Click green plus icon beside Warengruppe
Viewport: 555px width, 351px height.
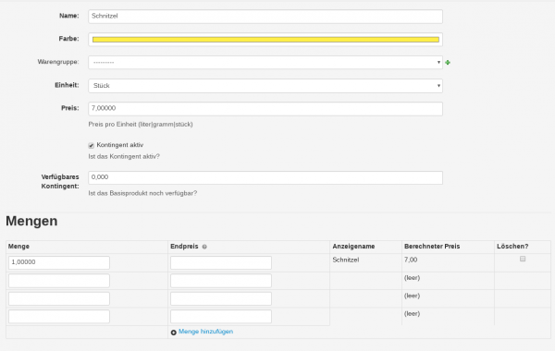point(448,63)
